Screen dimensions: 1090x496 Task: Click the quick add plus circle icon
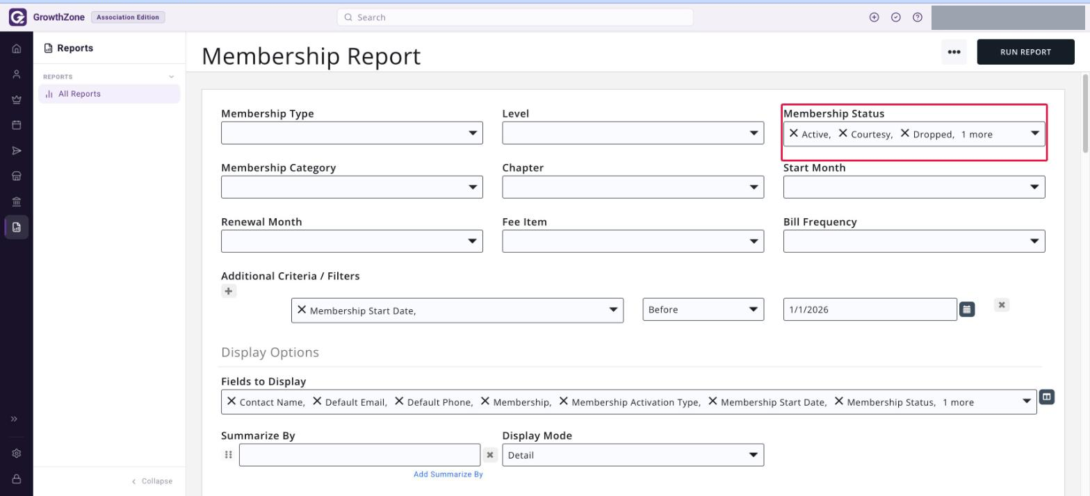point(875,17)
